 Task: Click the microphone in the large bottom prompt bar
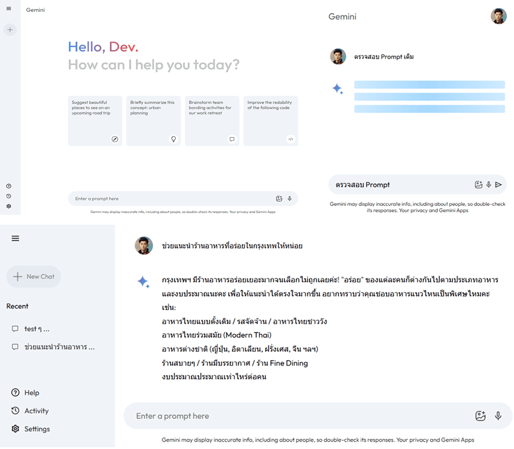click(x=498, y=416)
